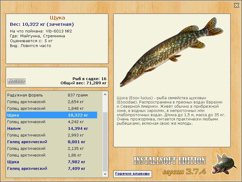Select Голец арктический 1,848 кг row
This screenshot has height=182, width=242.
tap(52, 108)
